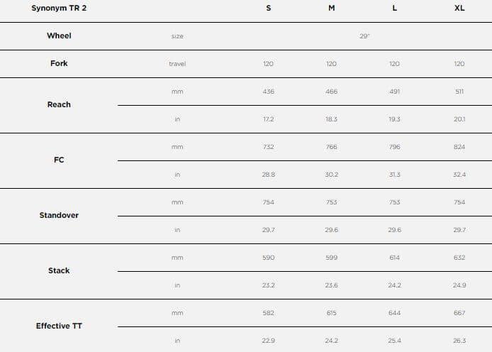Screen dimensions: 492x352
Task: Choose the XL size column header
Action: click(459, 9)
